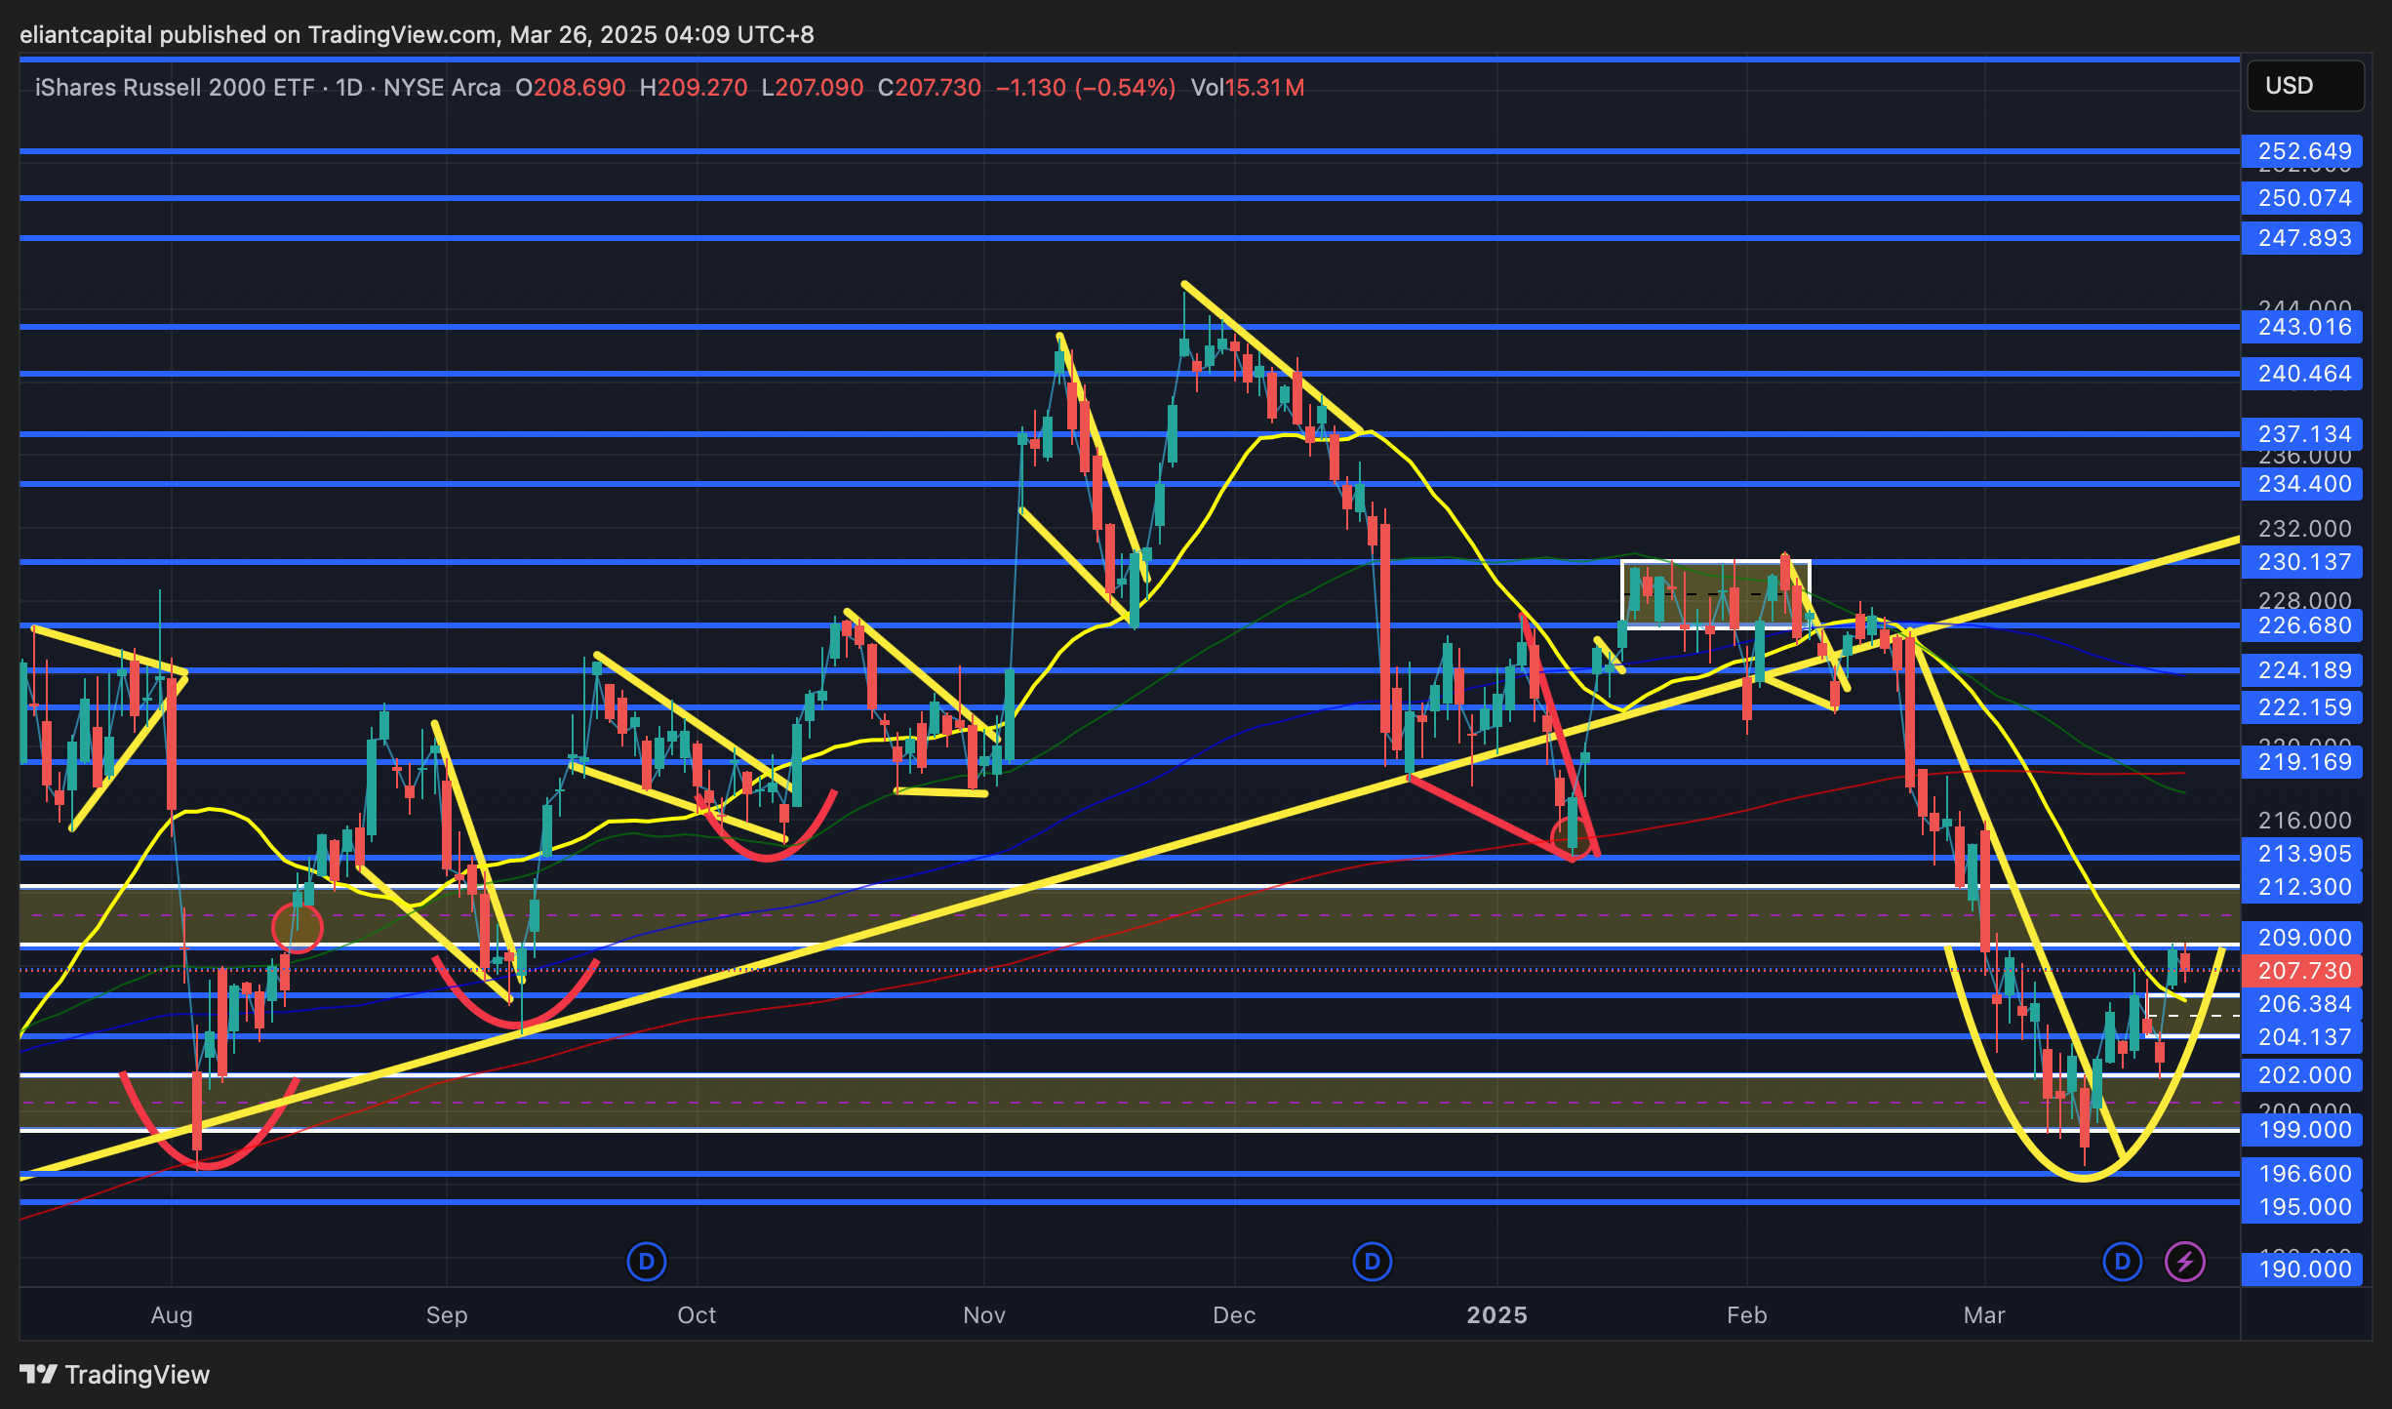Click the Feb label on time axis
Image resolution: width=2392 pixels, height=1409 pixels.
1746,1315
